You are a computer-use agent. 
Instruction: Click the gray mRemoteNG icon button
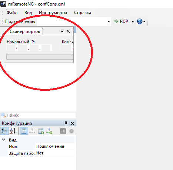point(63,131)
